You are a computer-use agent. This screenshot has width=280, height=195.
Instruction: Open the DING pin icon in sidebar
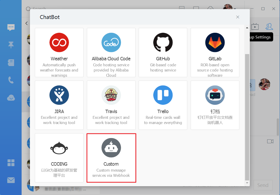point(11,45)
